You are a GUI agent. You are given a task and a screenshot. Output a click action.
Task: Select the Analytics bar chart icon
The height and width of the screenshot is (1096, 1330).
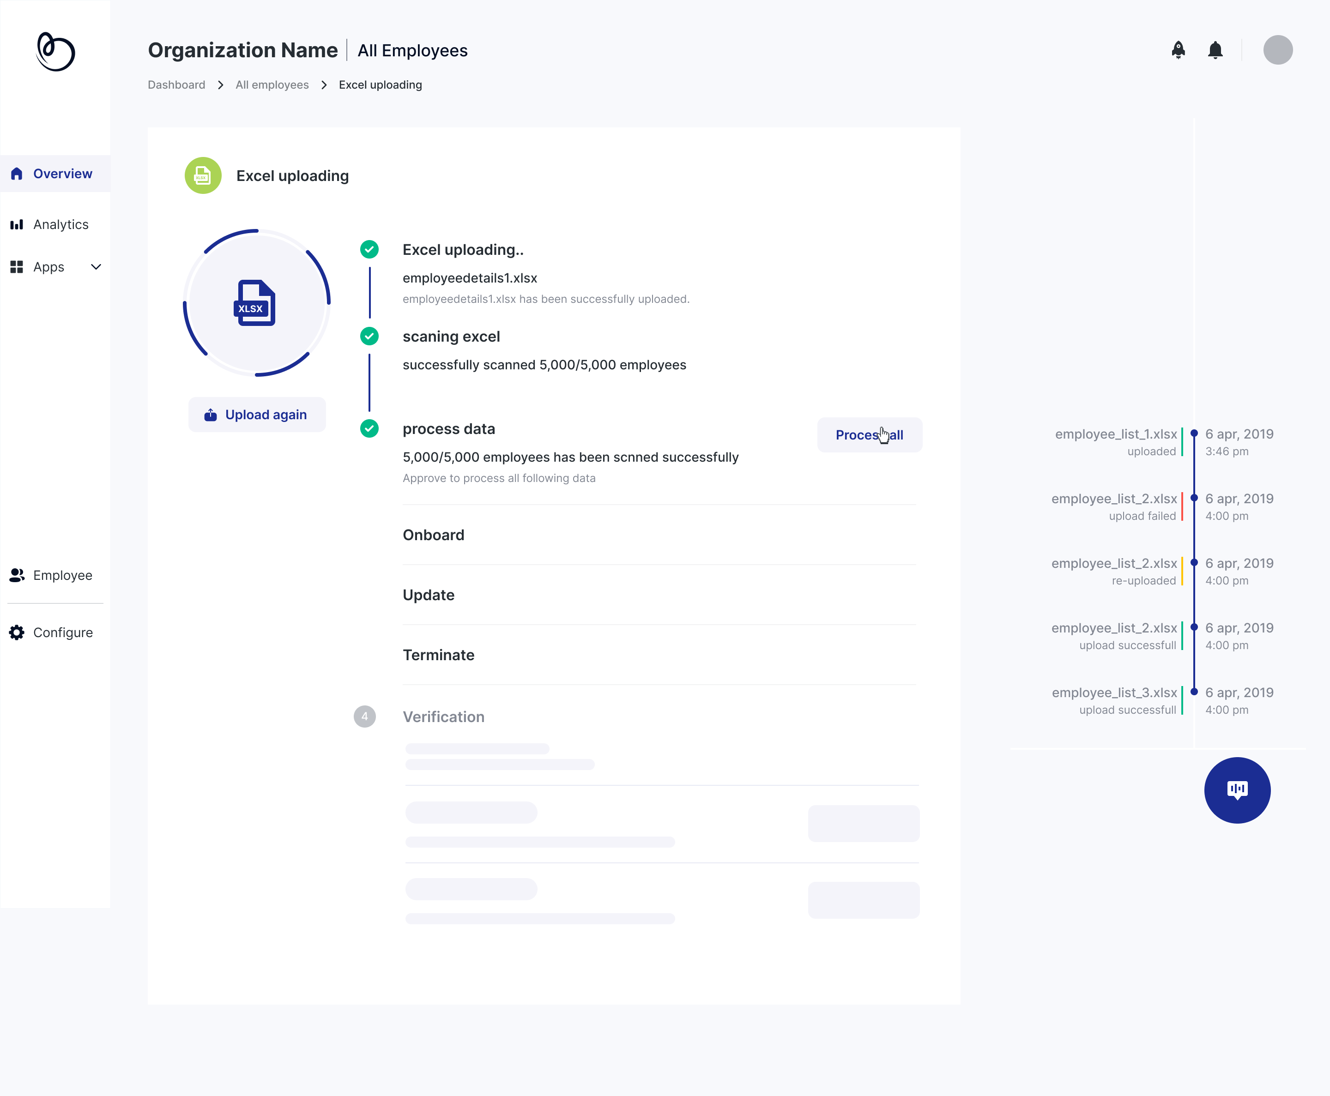tap(17, 224)
